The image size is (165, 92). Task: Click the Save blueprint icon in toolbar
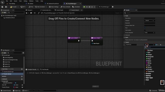click(x=2, y=7)
